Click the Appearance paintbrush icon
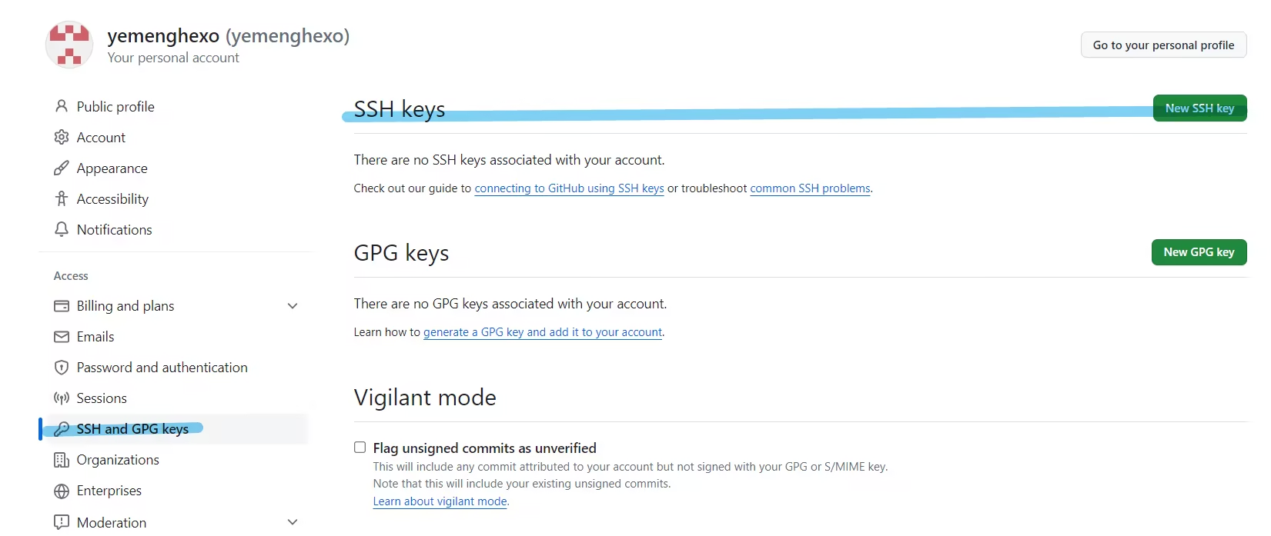 click(62, 168)
